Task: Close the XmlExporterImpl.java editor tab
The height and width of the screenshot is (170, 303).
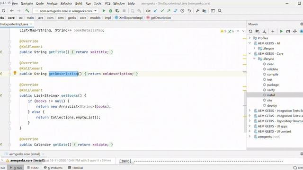Action: point(31,24)
